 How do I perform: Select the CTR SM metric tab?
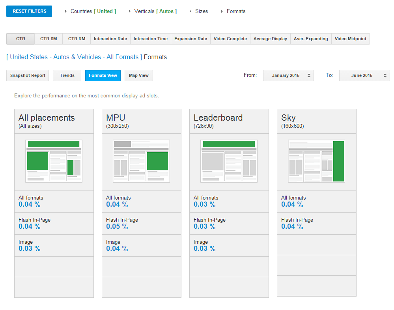(49, 39)
